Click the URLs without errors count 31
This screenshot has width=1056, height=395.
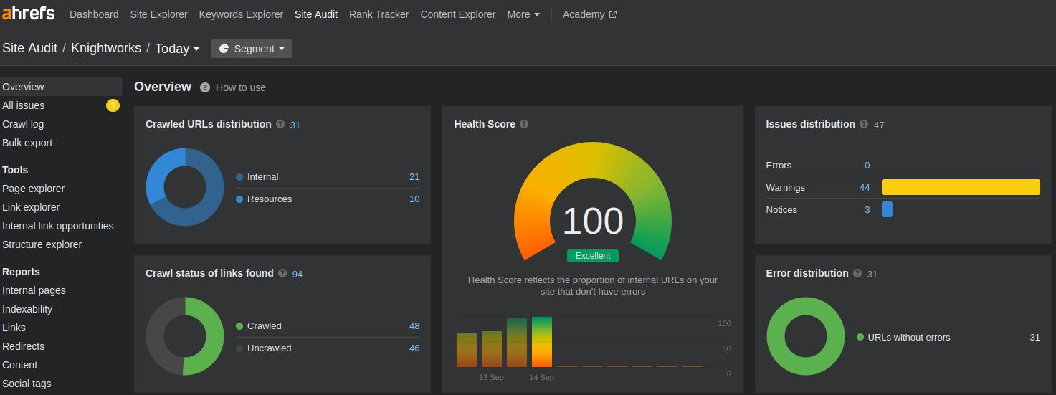(x=1034, y=338)
